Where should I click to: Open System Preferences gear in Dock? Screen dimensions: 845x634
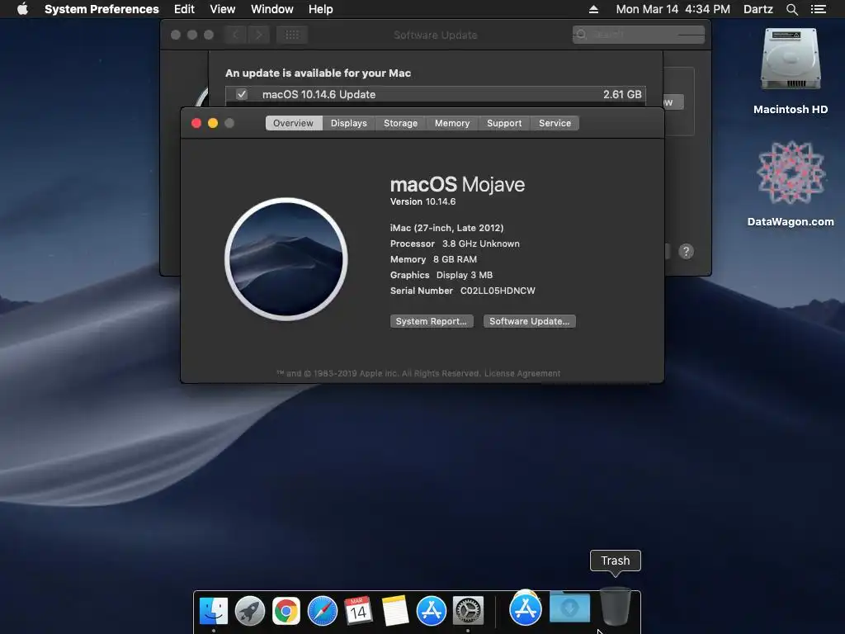[x=468, y=611]
